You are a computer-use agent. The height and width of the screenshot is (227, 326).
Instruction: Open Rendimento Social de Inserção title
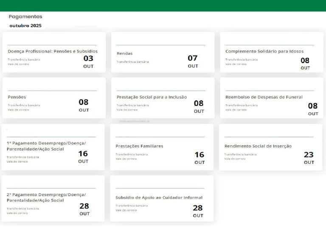coord(258,146)
